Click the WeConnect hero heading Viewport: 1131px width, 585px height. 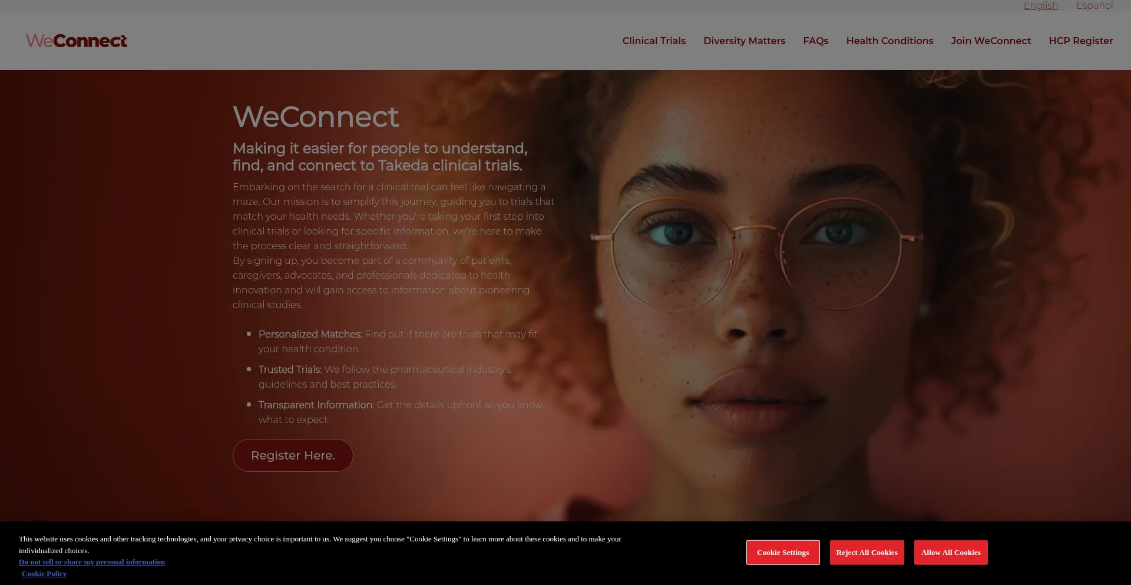pyautogui.click(x=316, y=117)
